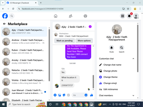The width and height of the screenshot is (143, 107).
Task: Open Elizabeth conversation in the chat list
Action: tap(24, 99)
